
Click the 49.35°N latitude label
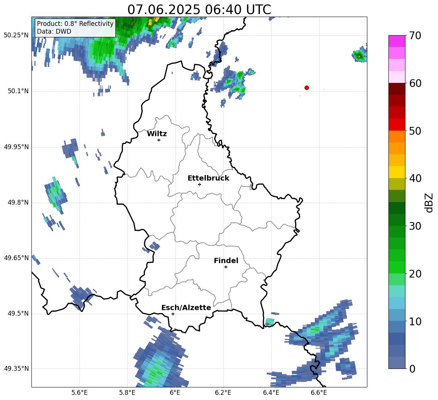(x=16, y=369)
